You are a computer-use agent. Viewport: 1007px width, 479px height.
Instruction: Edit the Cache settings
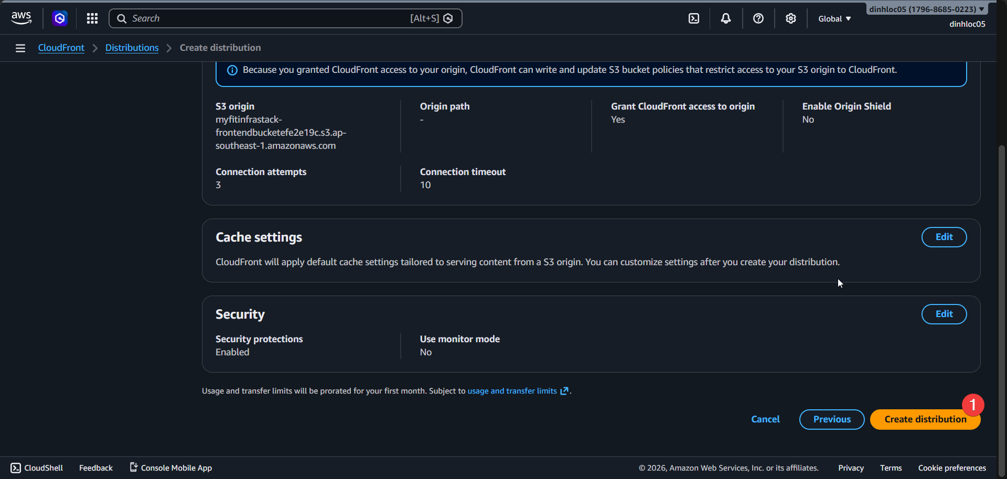click(944, 237)
